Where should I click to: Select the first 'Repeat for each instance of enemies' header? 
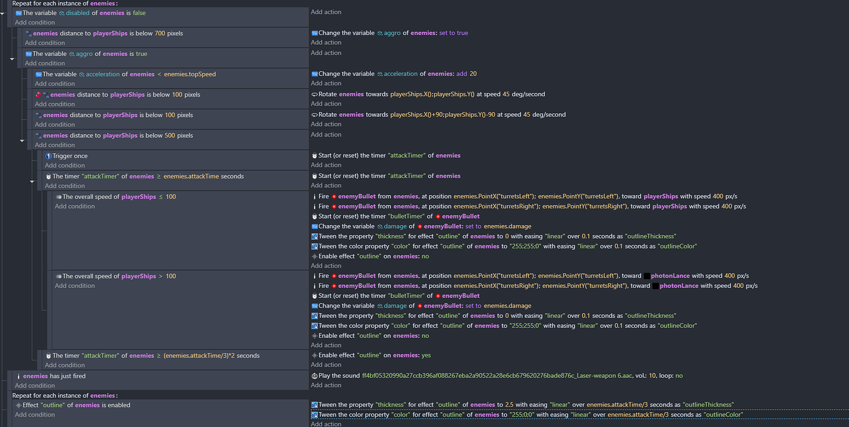point(65,3)
